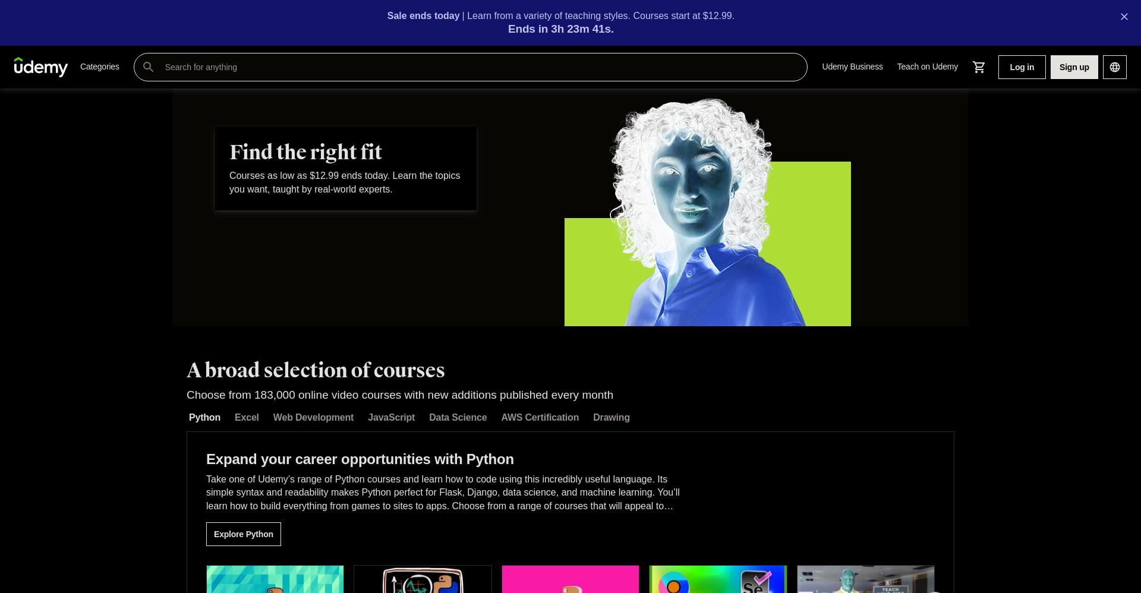Open the Selenium rainbow course thumbnail
Viewport: 1141px width, 593px height.
point(718,579)
